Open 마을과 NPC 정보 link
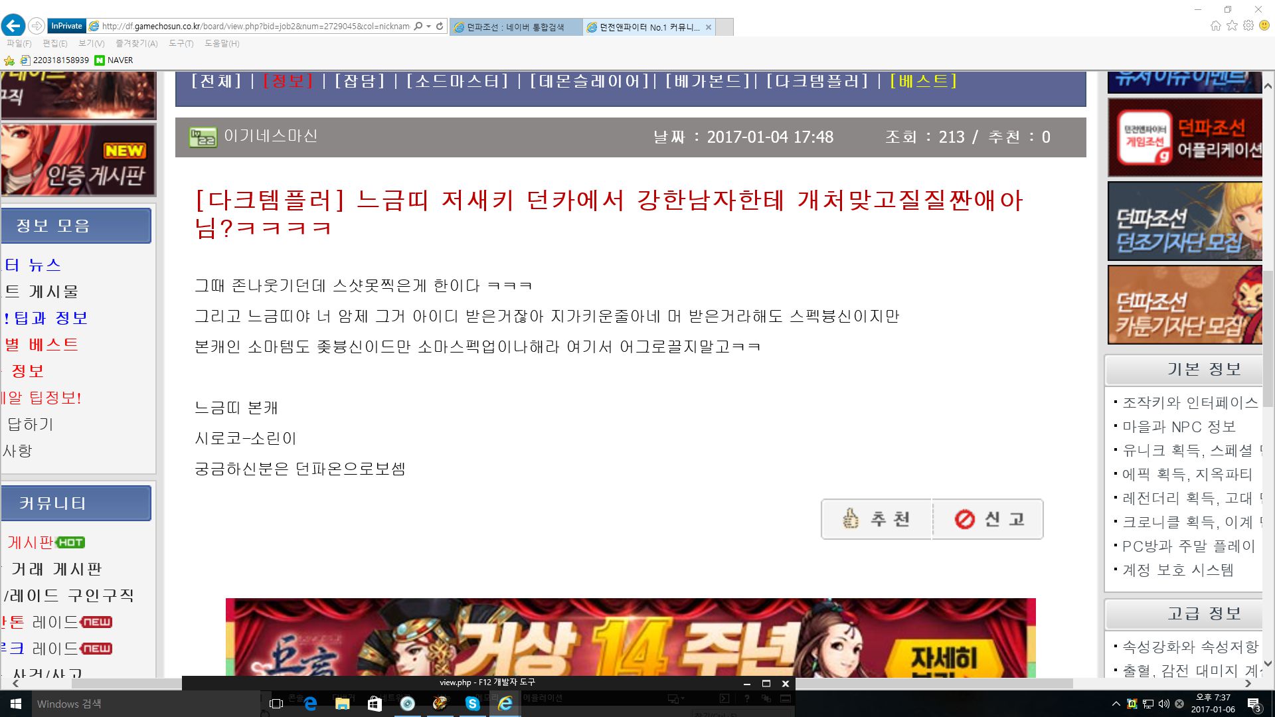Screen dimensions: 1275x717 point(1179,426)
